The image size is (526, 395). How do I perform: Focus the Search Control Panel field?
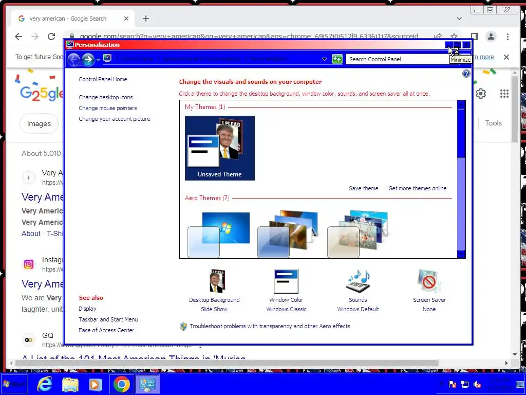[x=403, y=59]
